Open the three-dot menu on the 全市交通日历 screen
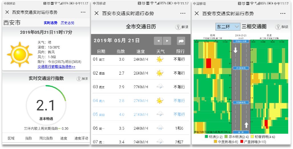Screen dimensions: 293x149 pyautogui.click(x=183, y=13)
